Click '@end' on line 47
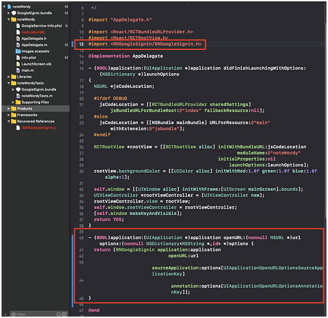 click(x=94, y=310)
